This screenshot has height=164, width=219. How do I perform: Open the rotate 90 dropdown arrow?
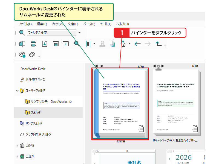129,44
